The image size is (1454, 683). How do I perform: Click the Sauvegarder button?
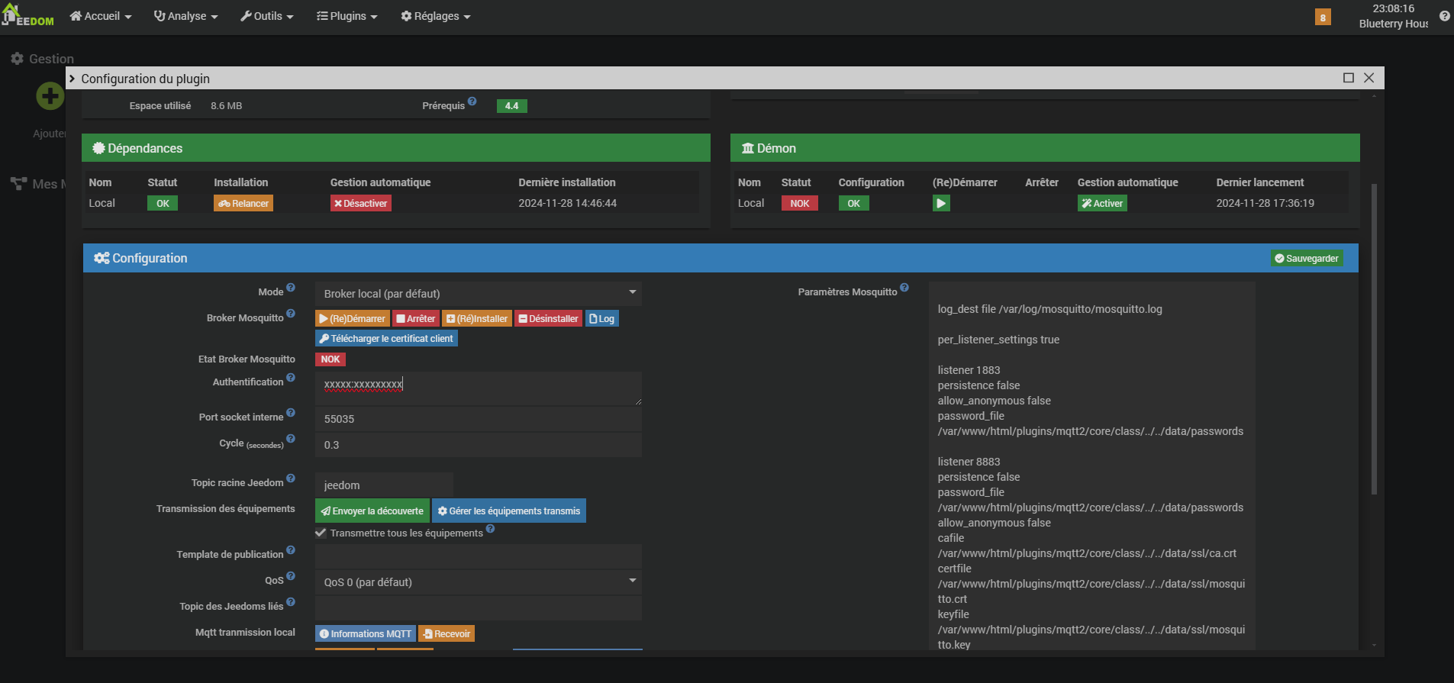click(x=1307, y=259)
